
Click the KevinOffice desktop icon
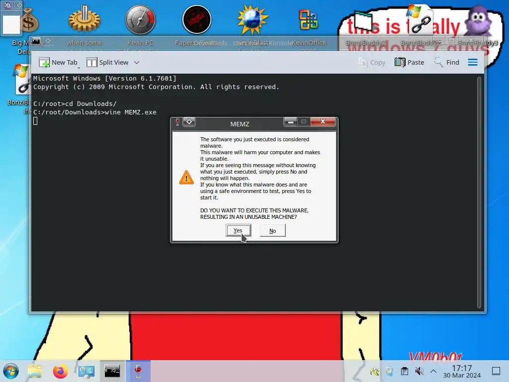tap(309, 20)
